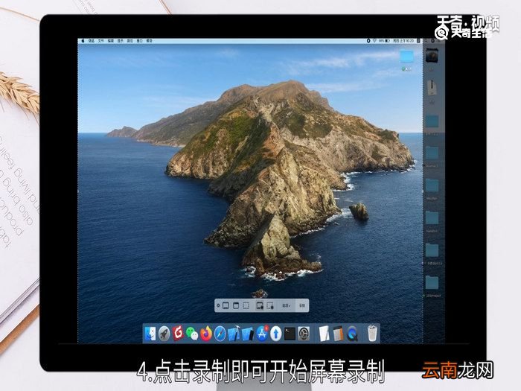Click the 录制 record button
521x391 pixels.
click(x=301, y=305)
